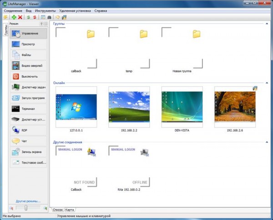Collapse the Группы section
Image resolution: width=273 pixels, height=220 pixels.
[x=266, y=23]
